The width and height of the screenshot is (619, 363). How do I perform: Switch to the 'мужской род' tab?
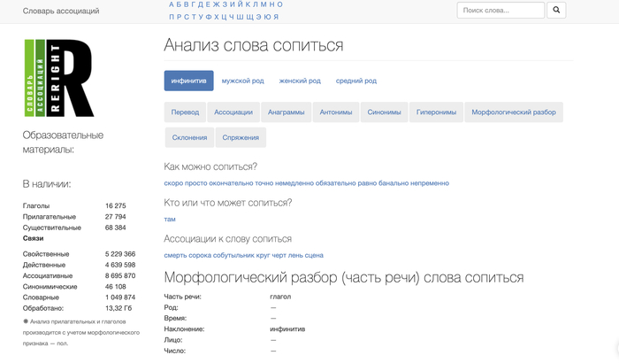coord(242,81)
